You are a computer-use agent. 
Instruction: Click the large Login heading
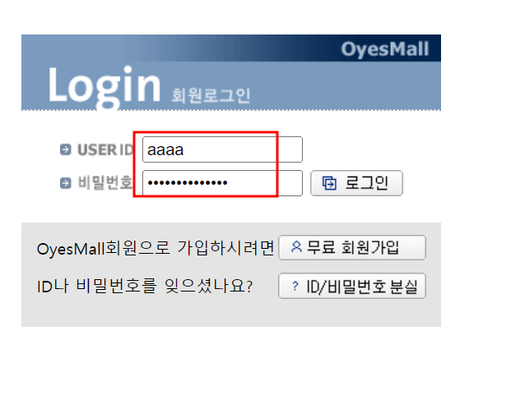point(105,86)
